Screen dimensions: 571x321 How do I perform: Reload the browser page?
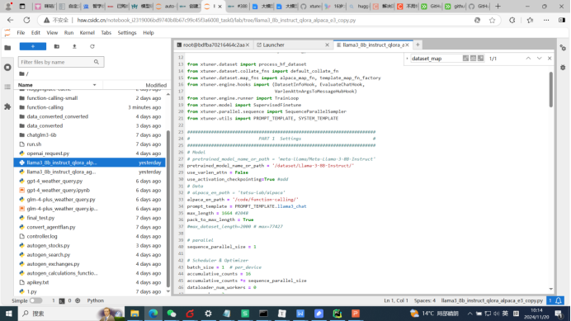click(x=26, y=20)
